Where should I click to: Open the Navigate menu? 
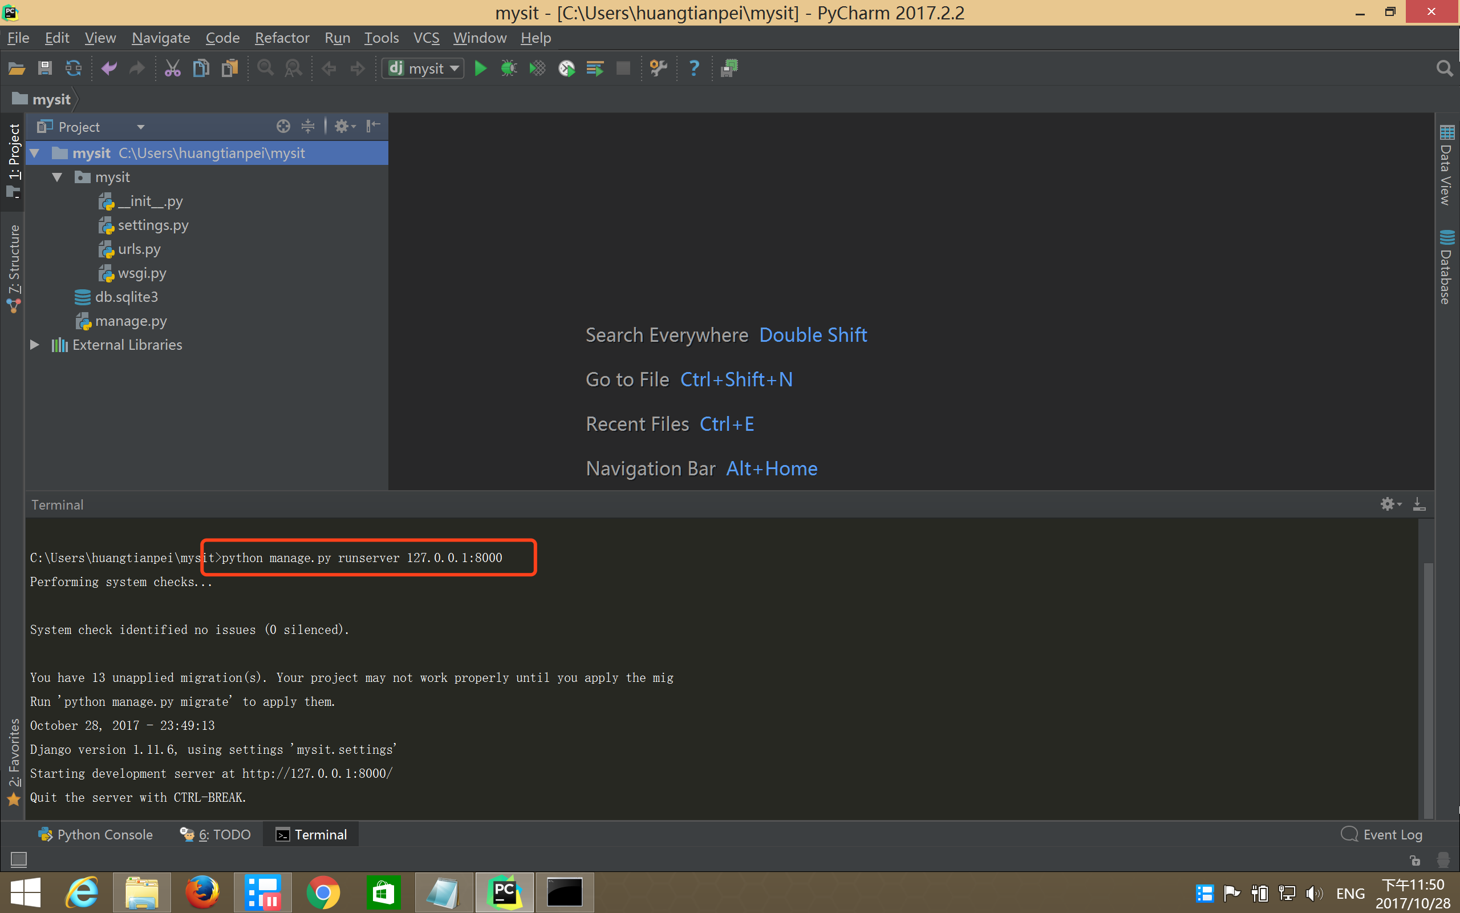(x=161, y=38)
